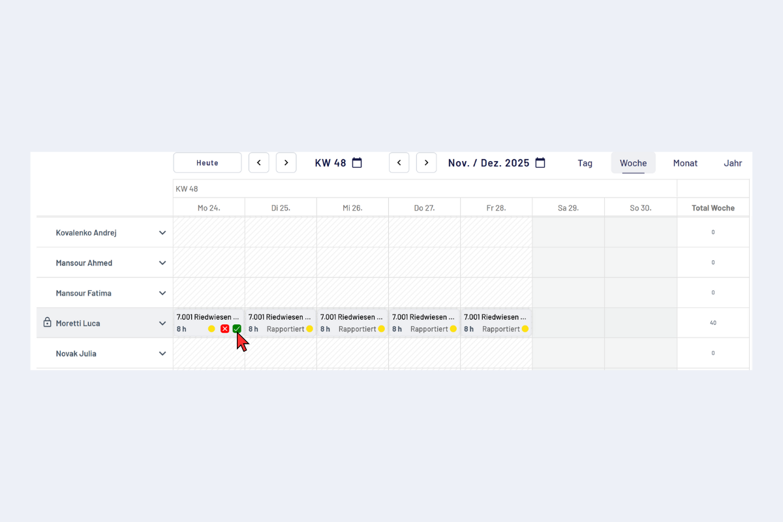Go to next week with right arrow
This screenshot has width=783, height=522.
[x=286, y=163]
